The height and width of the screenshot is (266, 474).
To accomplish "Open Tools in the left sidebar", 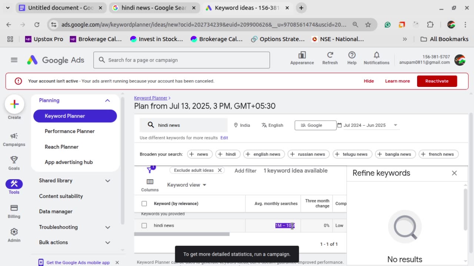I will pos(14,187).
